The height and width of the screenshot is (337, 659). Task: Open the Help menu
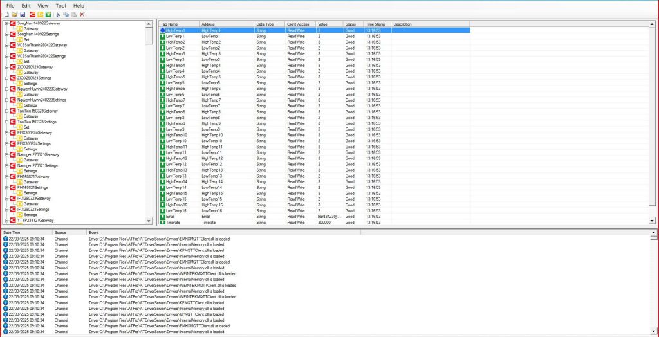click(79, 6)
